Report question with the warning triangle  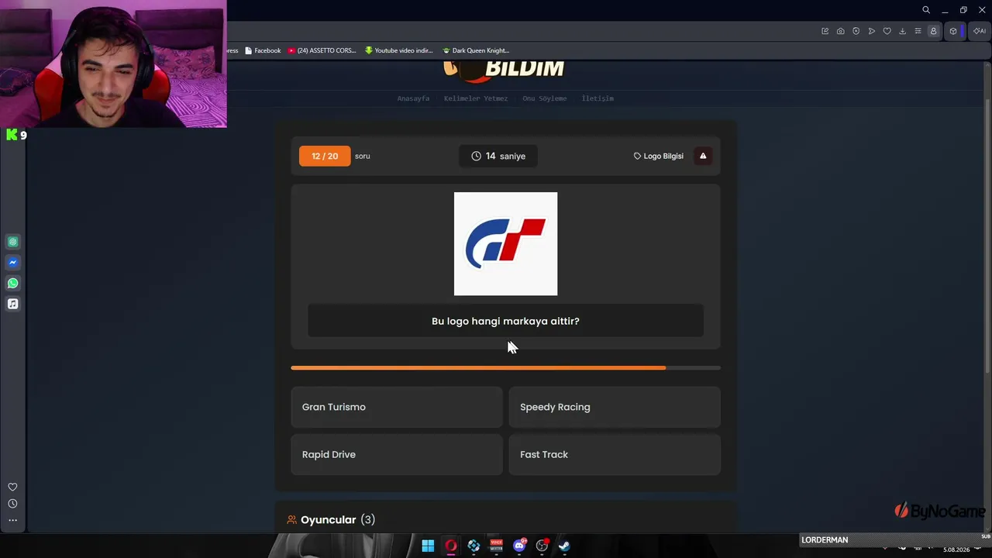[x=703, y=156]
